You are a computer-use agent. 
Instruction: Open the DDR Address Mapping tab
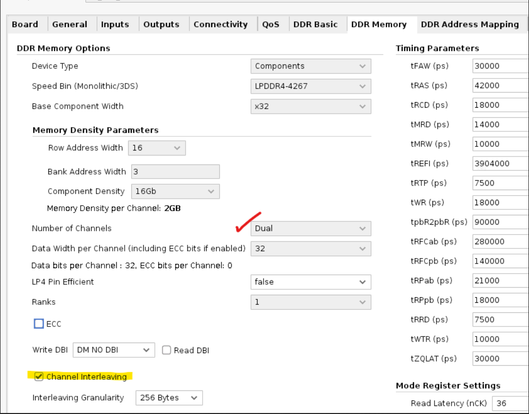click(470, 25)
